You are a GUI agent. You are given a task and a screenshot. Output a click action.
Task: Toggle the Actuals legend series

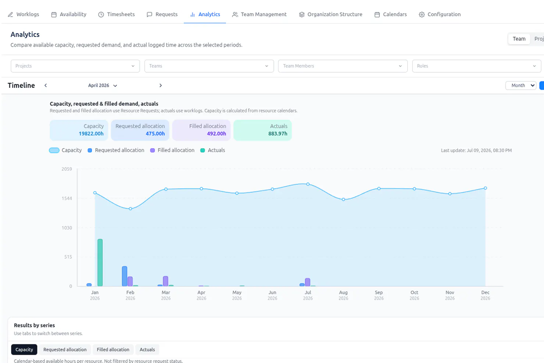(212, 150)
